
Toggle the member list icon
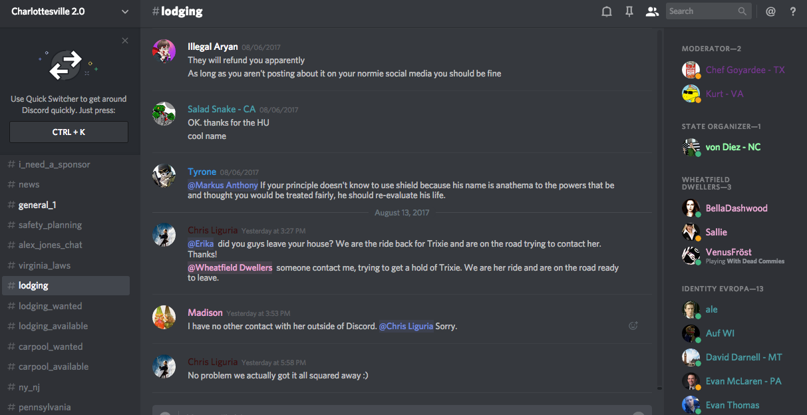[x=652, y=11]
